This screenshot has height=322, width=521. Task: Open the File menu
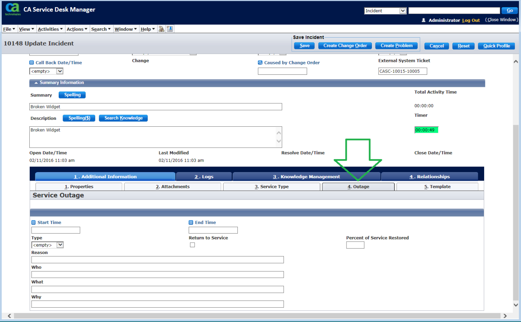tap(9, 29)
